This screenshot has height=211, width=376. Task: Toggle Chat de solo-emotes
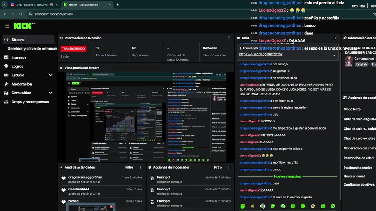pyautogui.click(x=359, y=138)
